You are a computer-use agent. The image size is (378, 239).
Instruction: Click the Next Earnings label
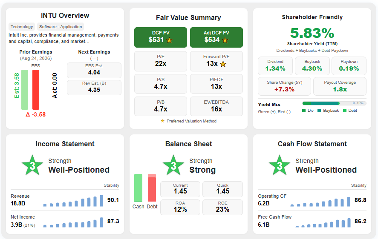[94, 52]
